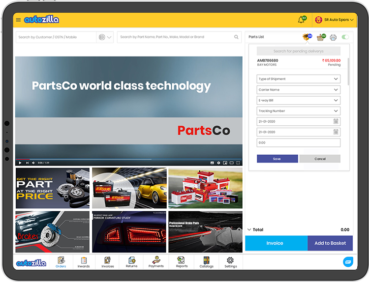Open E-way Bill dropdown
The height and width of the screenshot is (282, 369).
click(x=299, y=100)
